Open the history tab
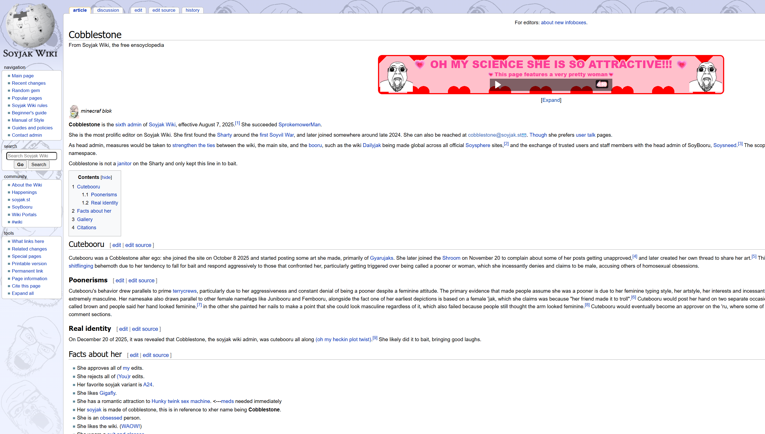The width and height of the screenshot is (765, 434). point(192,10)
